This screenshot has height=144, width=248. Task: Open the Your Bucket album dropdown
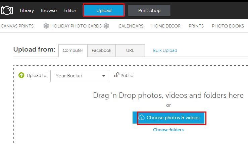(x=80, y=76)
